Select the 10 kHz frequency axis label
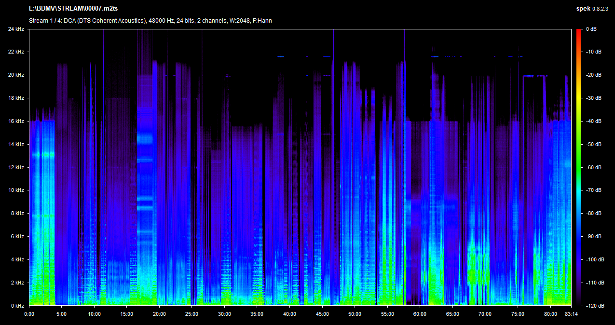This screenshot has height=325, width=615. (x=16, y=190)
